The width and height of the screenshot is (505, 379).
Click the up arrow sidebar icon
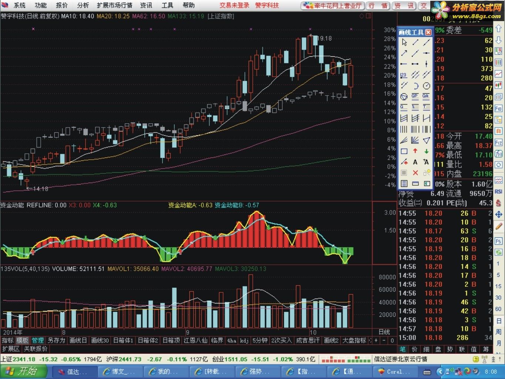498,29
